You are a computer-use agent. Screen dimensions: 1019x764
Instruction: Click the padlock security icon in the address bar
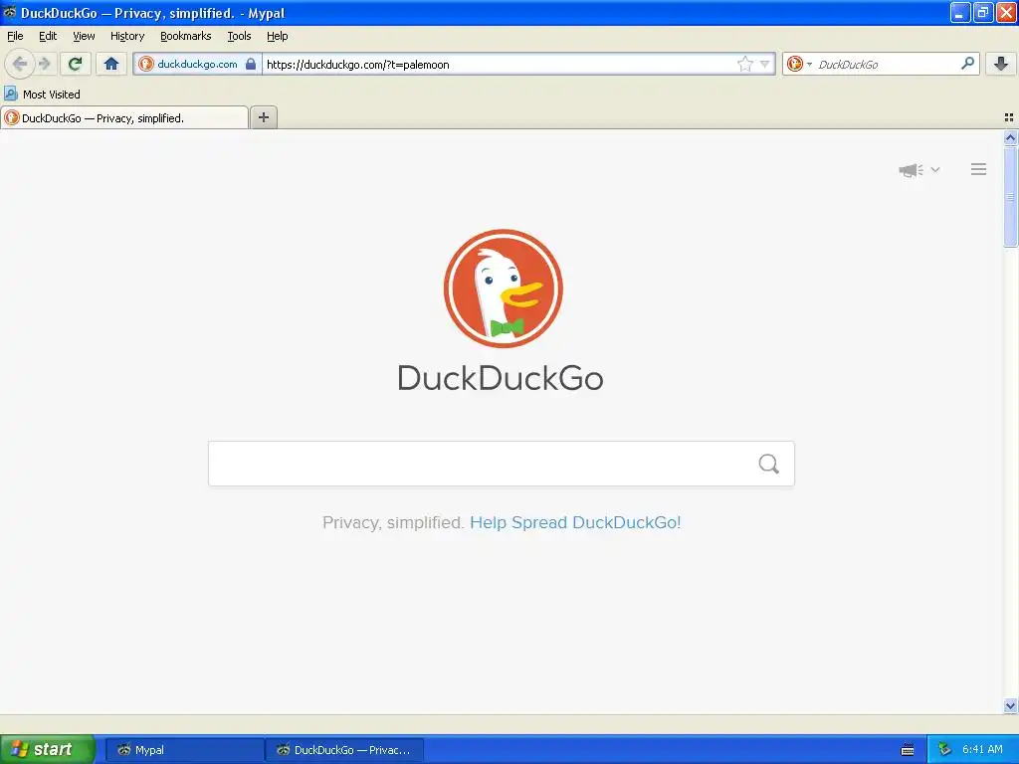(251, 64)
